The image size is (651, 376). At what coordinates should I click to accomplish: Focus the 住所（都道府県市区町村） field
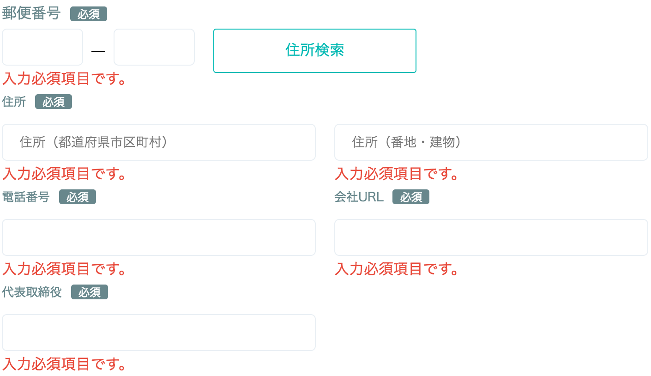tap(159, 142)
